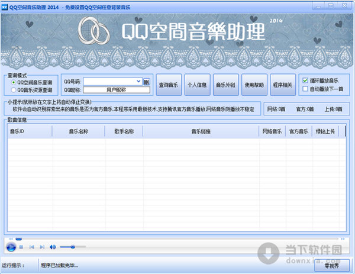The width and height of the screenshot is (355, 274).
Task: Click 程序相关 button
Action: pos(283,85)
